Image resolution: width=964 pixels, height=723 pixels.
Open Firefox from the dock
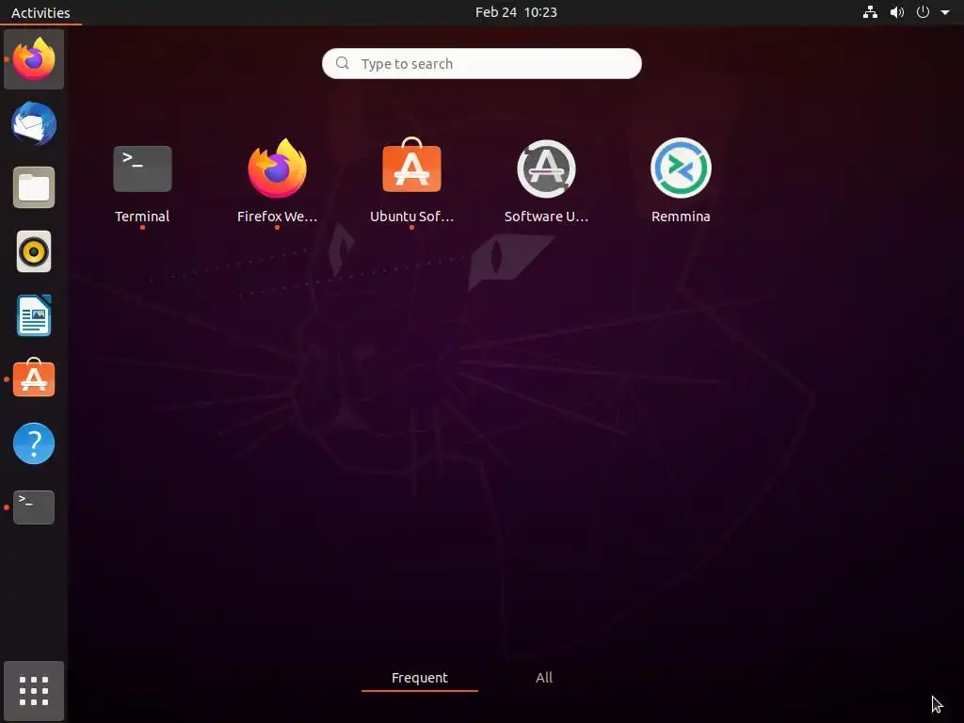(34, 59)
